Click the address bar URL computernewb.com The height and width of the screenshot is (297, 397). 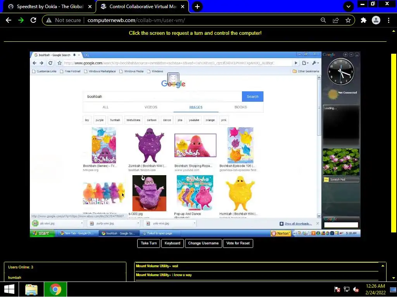[x=136, y=20]
